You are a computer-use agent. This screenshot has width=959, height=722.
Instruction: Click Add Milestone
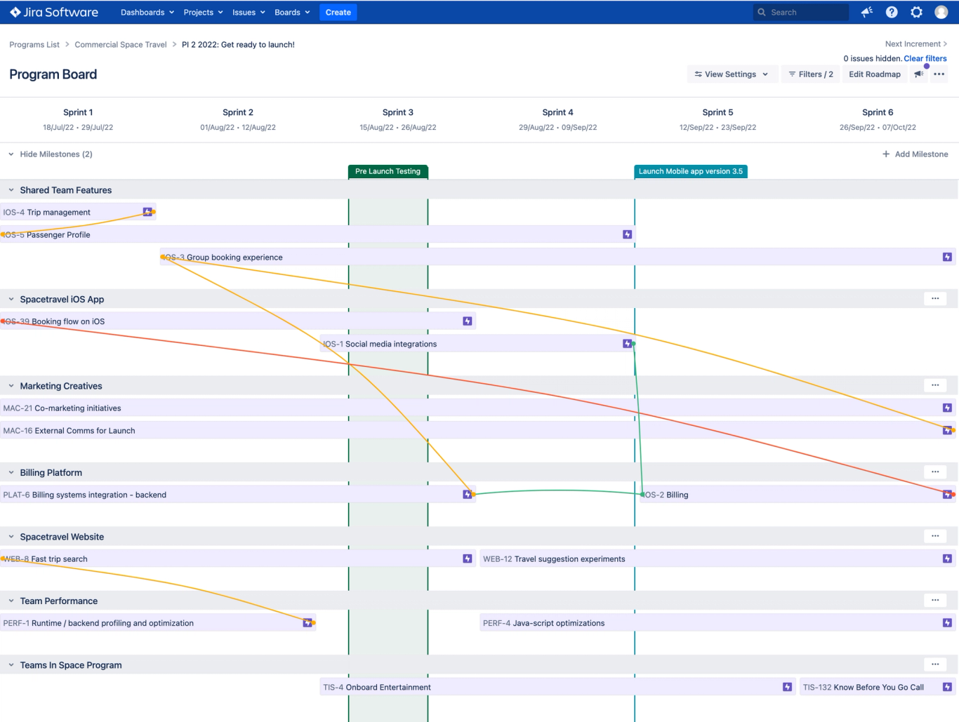[915, 154]
